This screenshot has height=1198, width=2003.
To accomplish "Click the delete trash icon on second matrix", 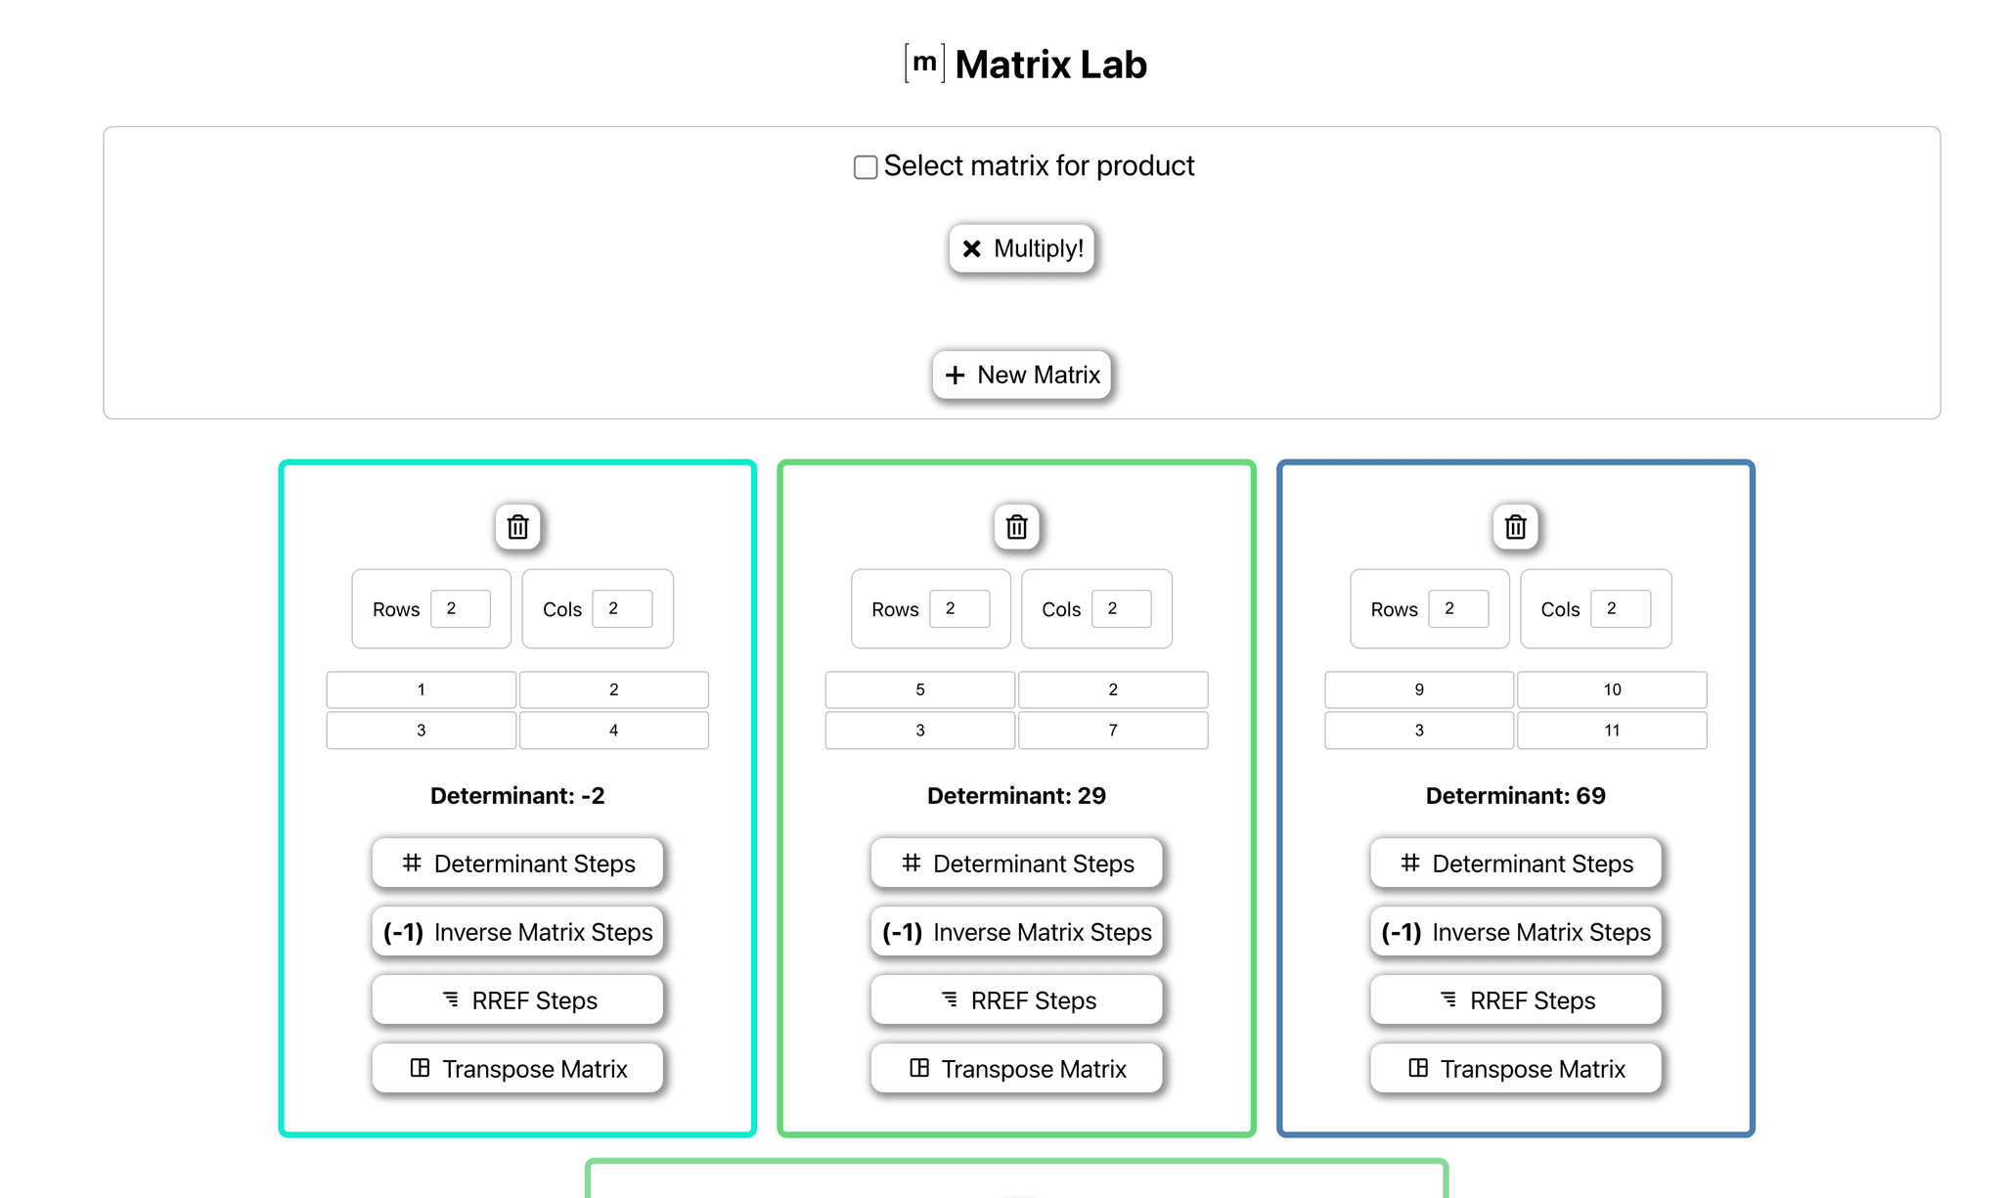I will coord(1016,526).
